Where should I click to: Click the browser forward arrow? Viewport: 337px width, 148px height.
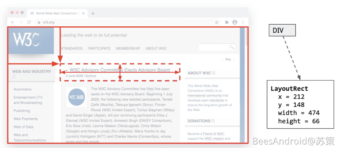click(x=21, y=22)
